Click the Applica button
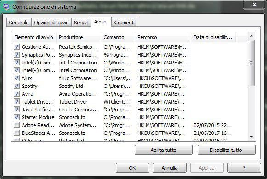Screen dimensions: 267x179 (207, 168)
